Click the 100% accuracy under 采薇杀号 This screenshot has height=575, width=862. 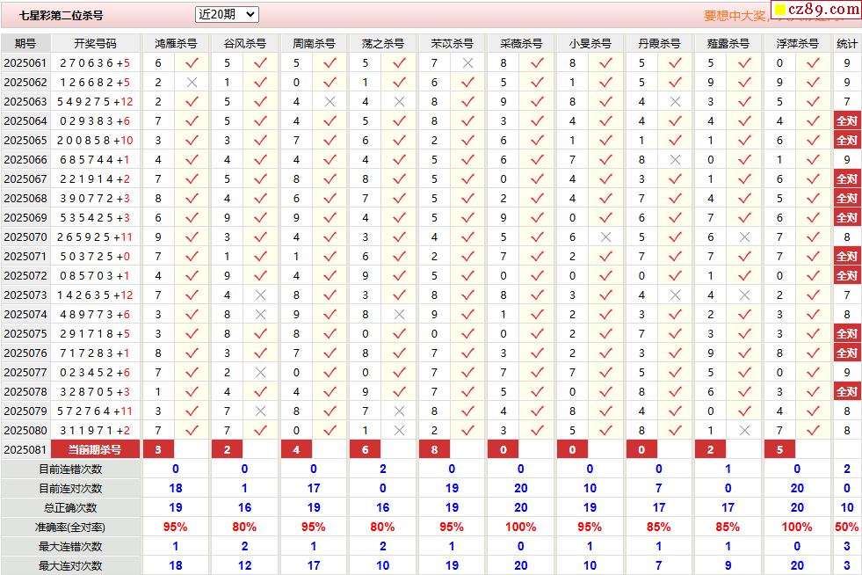pos(520,528)
